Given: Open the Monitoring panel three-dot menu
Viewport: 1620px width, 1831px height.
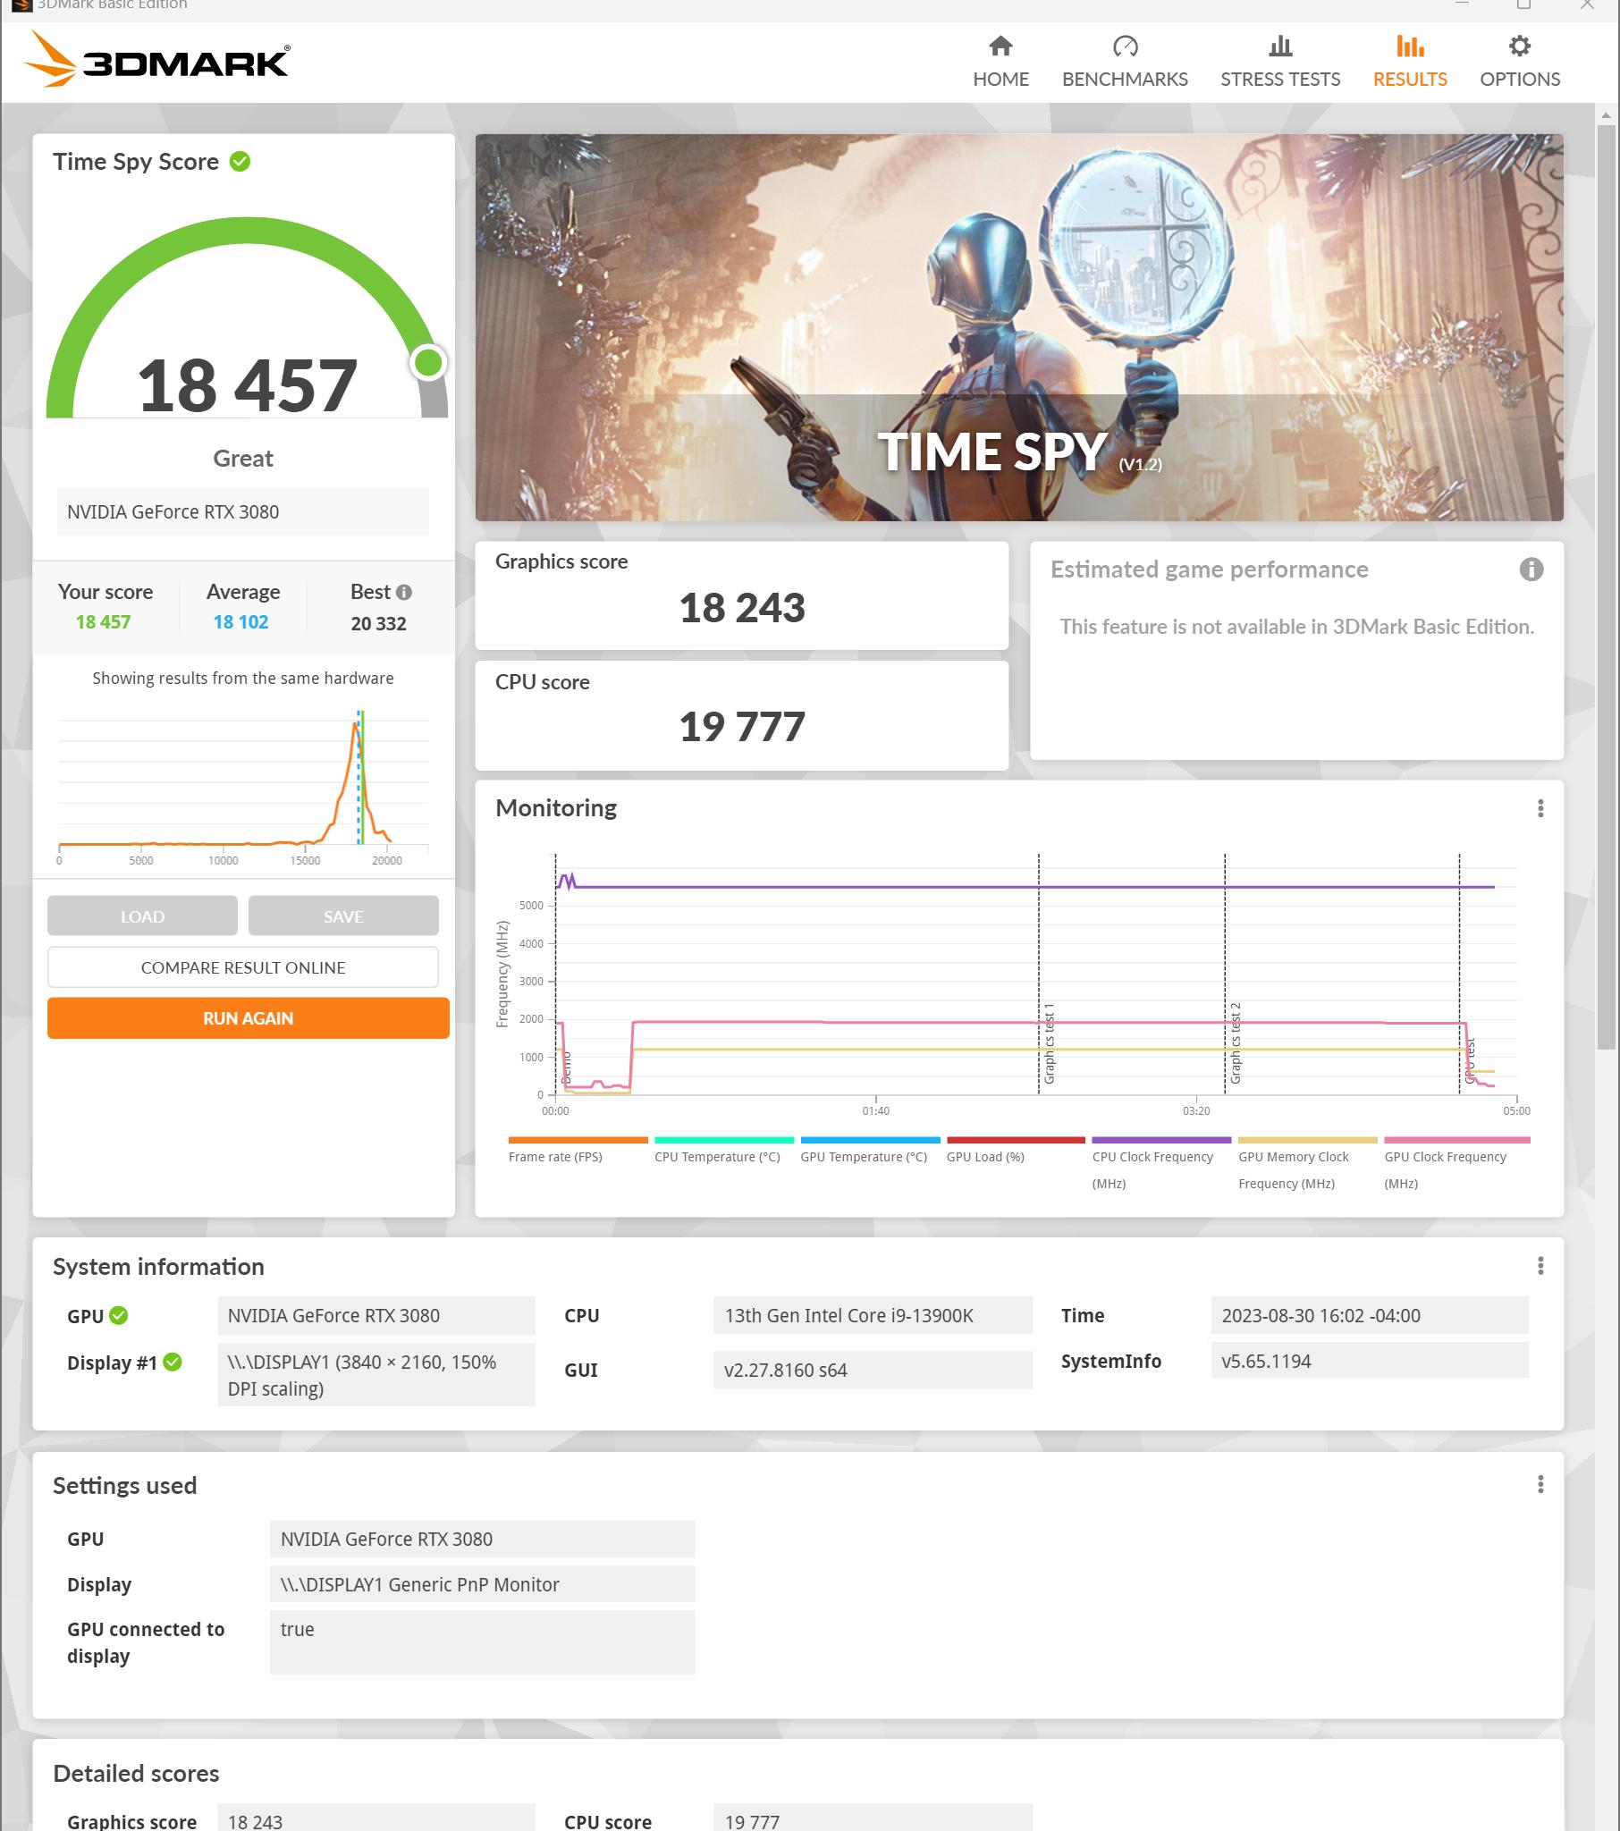Looking at the screenshot, I should pyautogui.click(x=1540, y=808).
